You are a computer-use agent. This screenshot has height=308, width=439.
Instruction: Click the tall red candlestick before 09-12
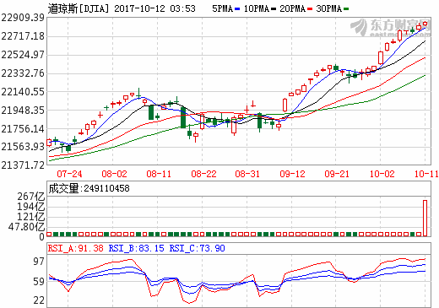285,105
